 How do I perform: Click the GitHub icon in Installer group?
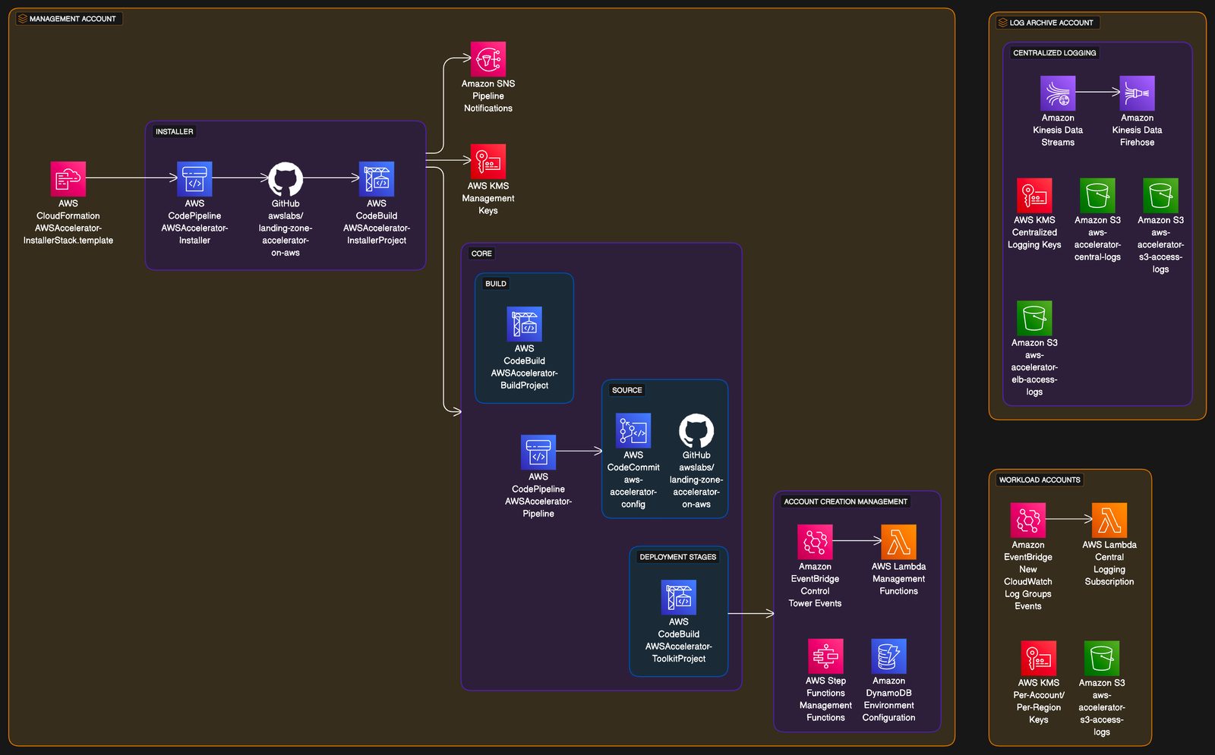coord(286,179)
